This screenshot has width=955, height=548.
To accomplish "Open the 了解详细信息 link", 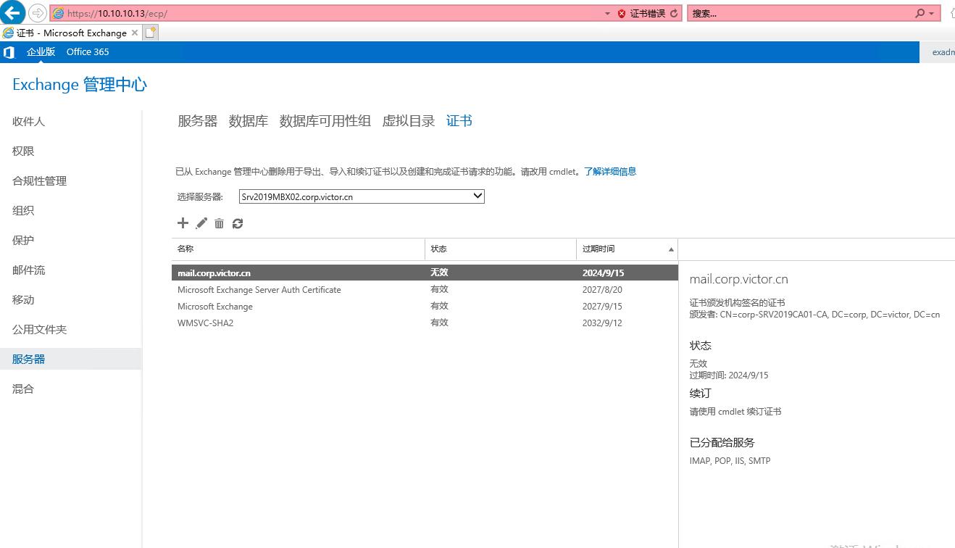I will (610, 171).
